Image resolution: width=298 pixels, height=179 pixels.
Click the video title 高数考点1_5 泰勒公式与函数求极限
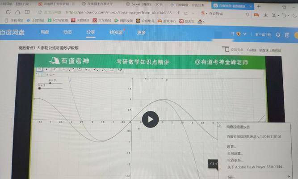pos(48,48)
